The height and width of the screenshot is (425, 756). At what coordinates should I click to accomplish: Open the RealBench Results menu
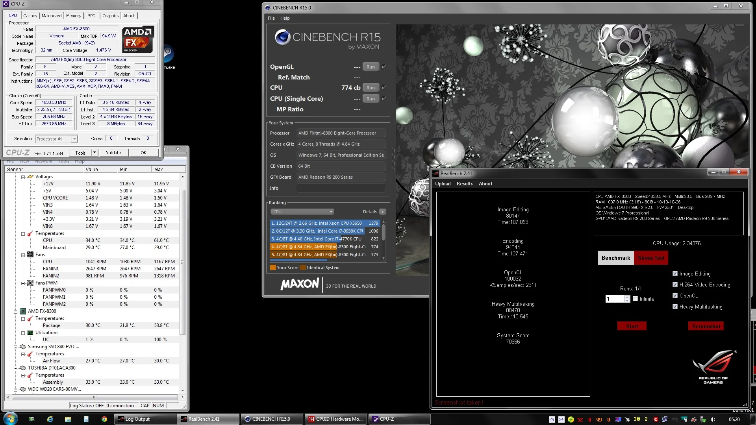click(x=465, y=184)
